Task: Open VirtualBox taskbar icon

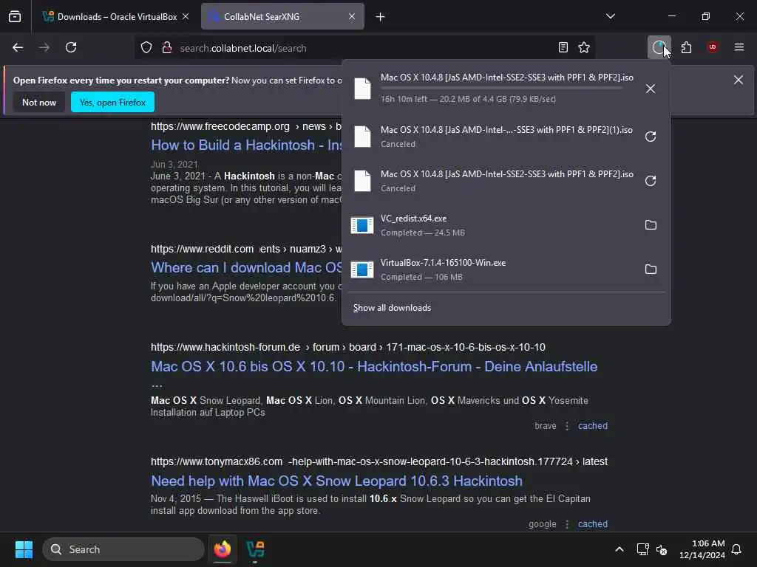Action: pos(255,549)
